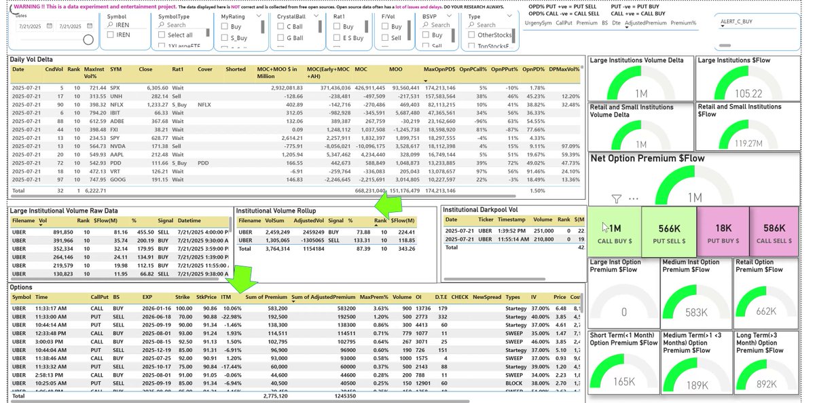The height and width of the screenshot is (403, 815).
Task: Check the Buy option in F/Vol slicer
Action: [385, 26]
